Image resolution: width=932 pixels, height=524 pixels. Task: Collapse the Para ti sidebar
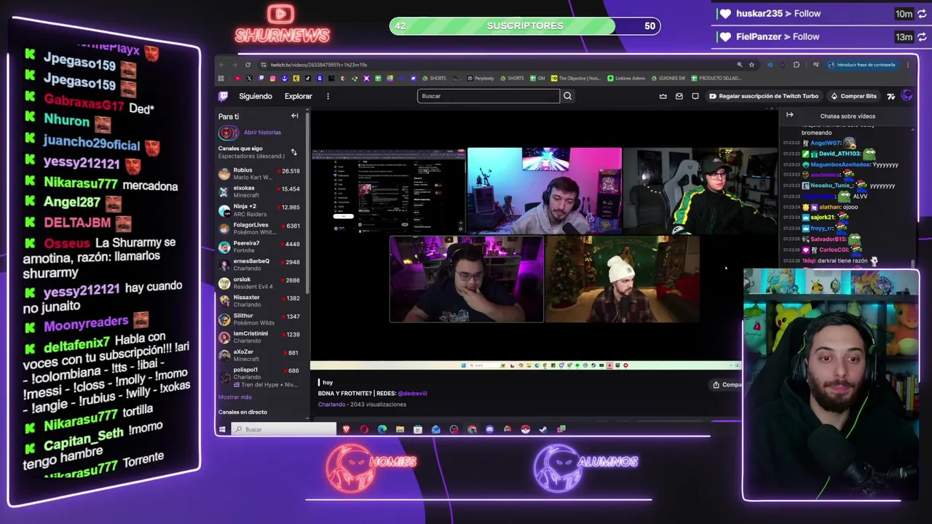click(295, 116)
